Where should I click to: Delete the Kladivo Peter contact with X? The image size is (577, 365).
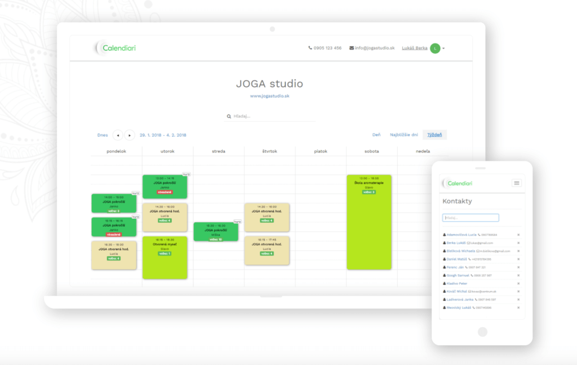pyautogui.click(x=518, y=283)
